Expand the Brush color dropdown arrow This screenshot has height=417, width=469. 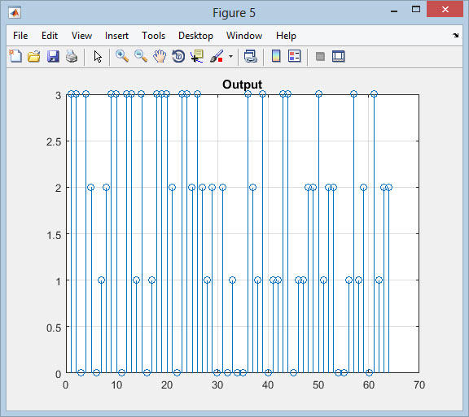[230, 56]
